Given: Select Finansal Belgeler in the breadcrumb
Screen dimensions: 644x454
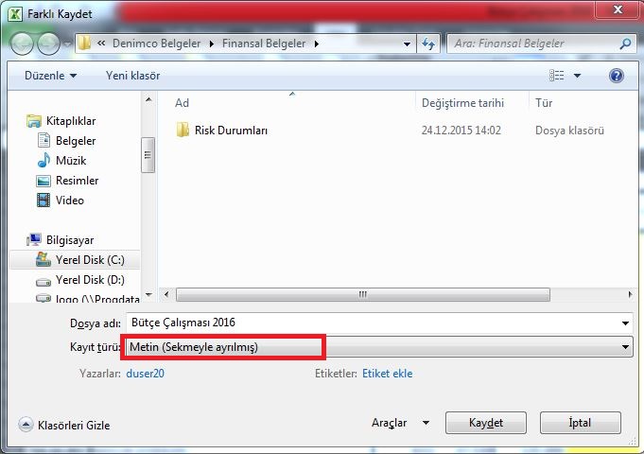Looking at the screenshot, I should (x=264, y=44).
